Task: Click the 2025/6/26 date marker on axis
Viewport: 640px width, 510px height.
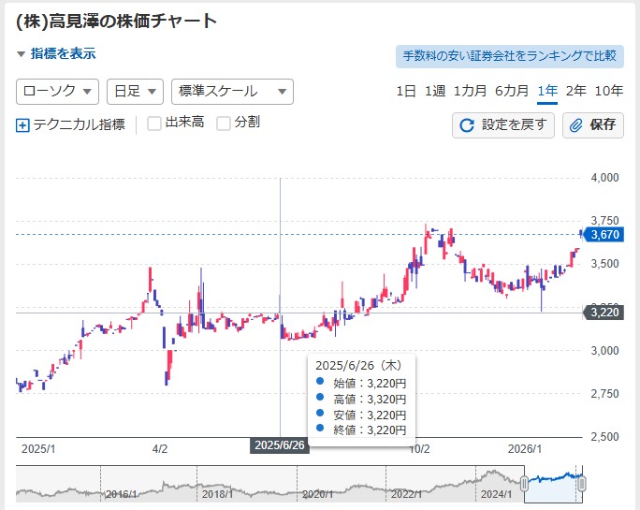Action: point(280,445)
